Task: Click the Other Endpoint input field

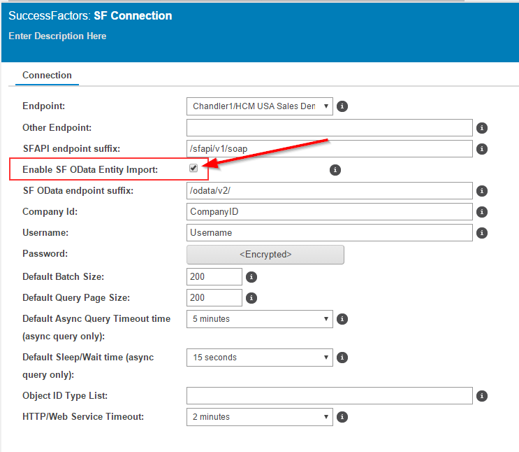Action: (329, 127)
